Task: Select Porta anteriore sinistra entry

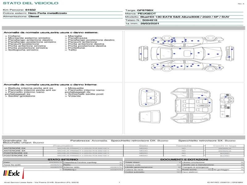Action: click(25, 46)
